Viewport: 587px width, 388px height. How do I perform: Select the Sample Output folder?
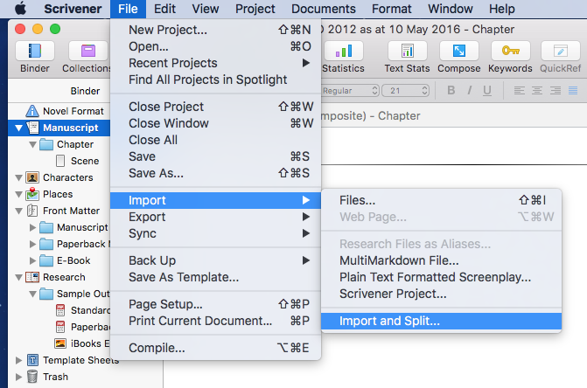coord(75,294)
